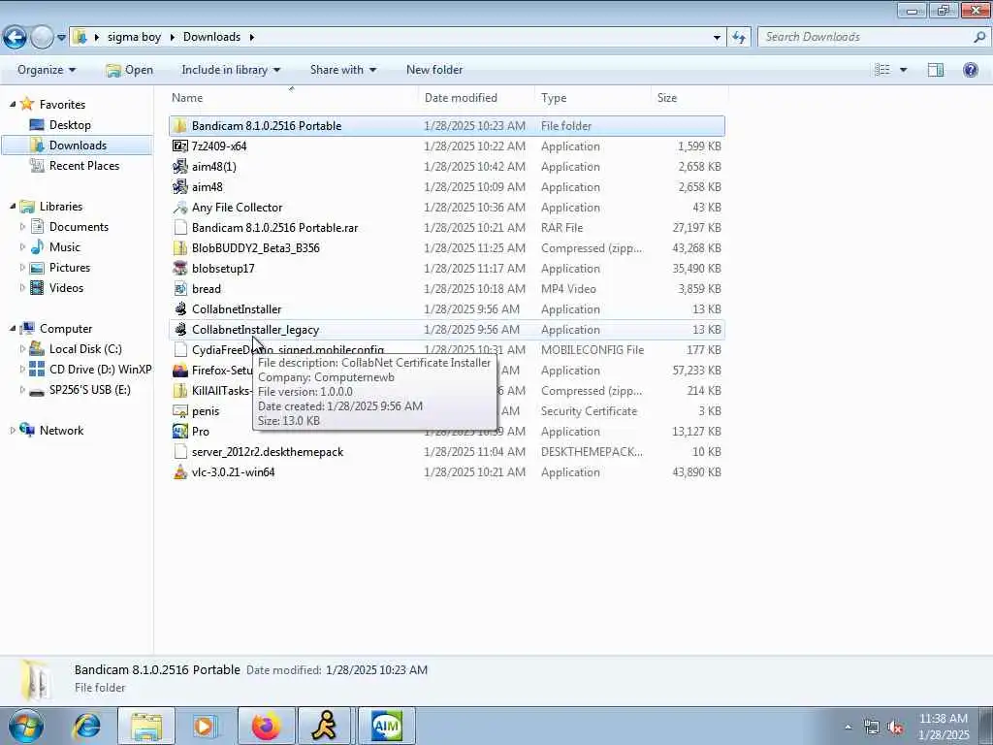Open the Help question mark icon

click(970, 70)
